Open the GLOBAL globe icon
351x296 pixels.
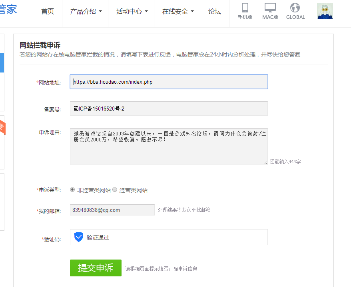[x=295, y=8]
